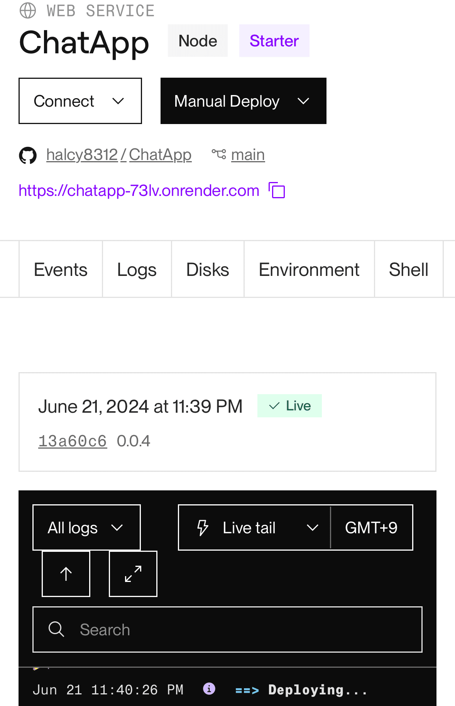Viewport: 455px width, 706px height.
Task: Click the scroll-to-top arrow button in logs
Action: (x=66, y=574)
